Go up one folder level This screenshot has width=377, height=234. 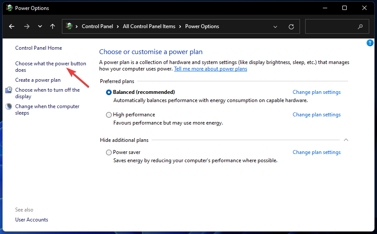click(x=52, y=26)
